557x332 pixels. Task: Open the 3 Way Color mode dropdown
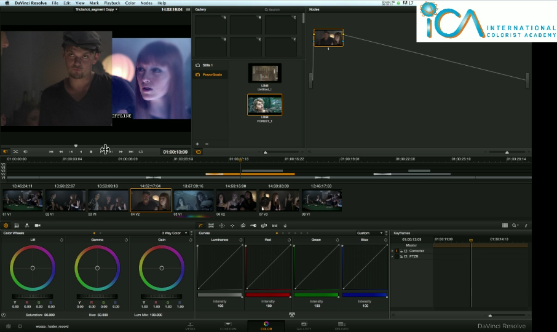[x=174, y=233]
